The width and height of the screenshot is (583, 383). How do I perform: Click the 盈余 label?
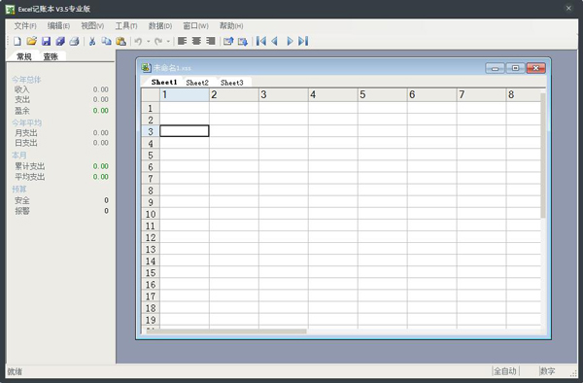[x=22, y=111]
